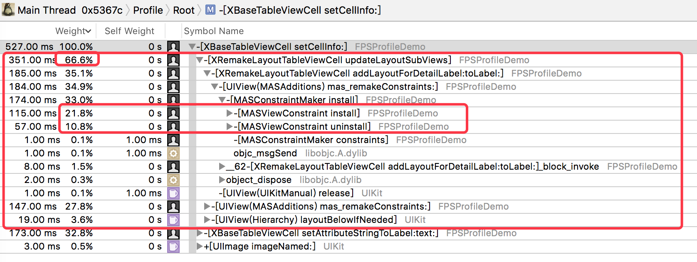Select Profile in the breadcrumb path
Image resolution: width=697 pixels, height=262 pixels.
148,10
